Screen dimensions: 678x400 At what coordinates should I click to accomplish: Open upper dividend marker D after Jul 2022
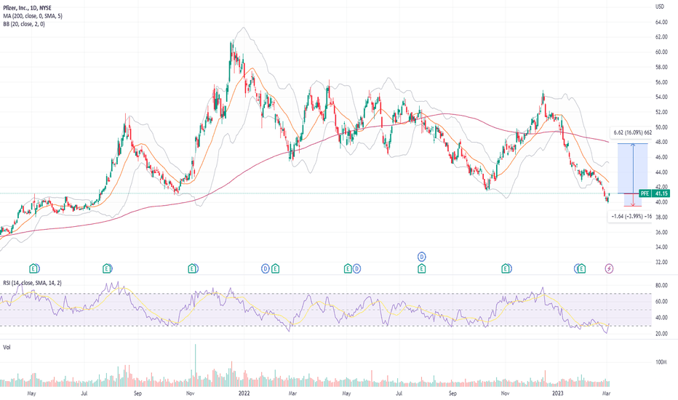422,257
